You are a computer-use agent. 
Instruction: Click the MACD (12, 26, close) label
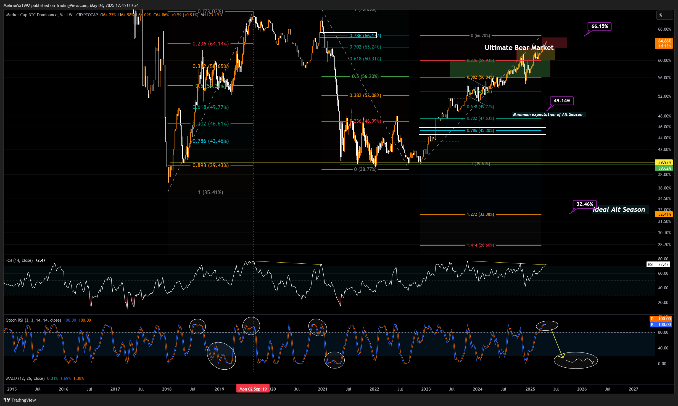[25, 378]
